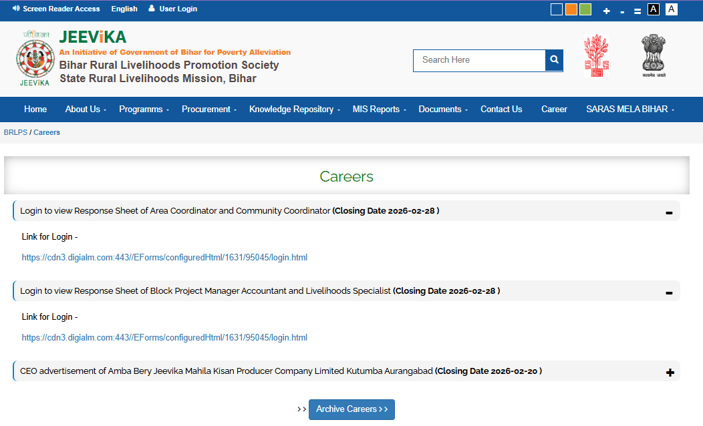
Task: Decrease font size with minus icon
Action: pos(622,11)
